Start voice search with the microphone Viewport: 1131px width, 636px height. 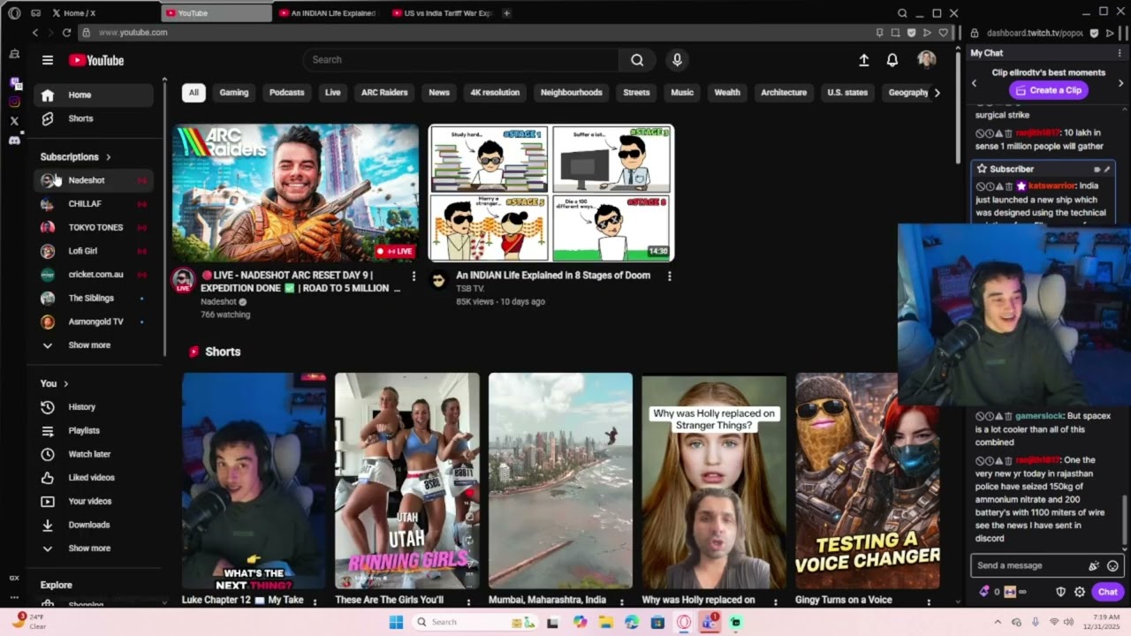(x=677, y=60)
